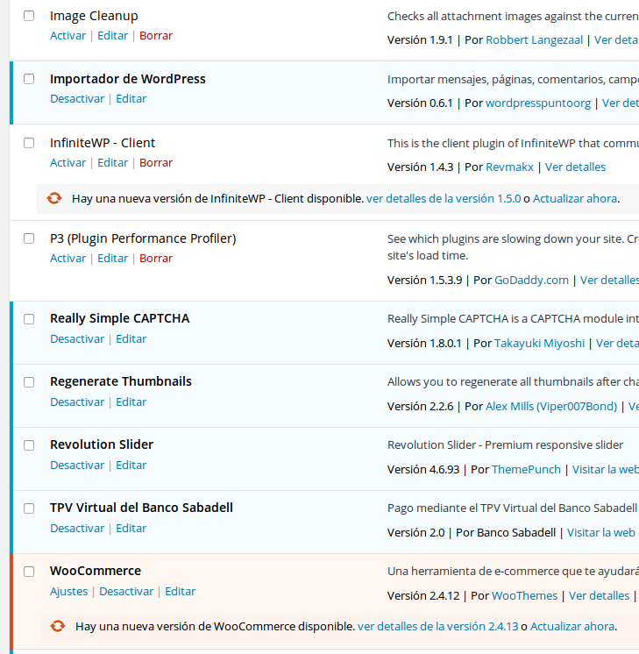Click 'Versión 2.2.6' text of Regenerate Thumbnails
This screenshot has width=639, height=654.
click(421, 406)
